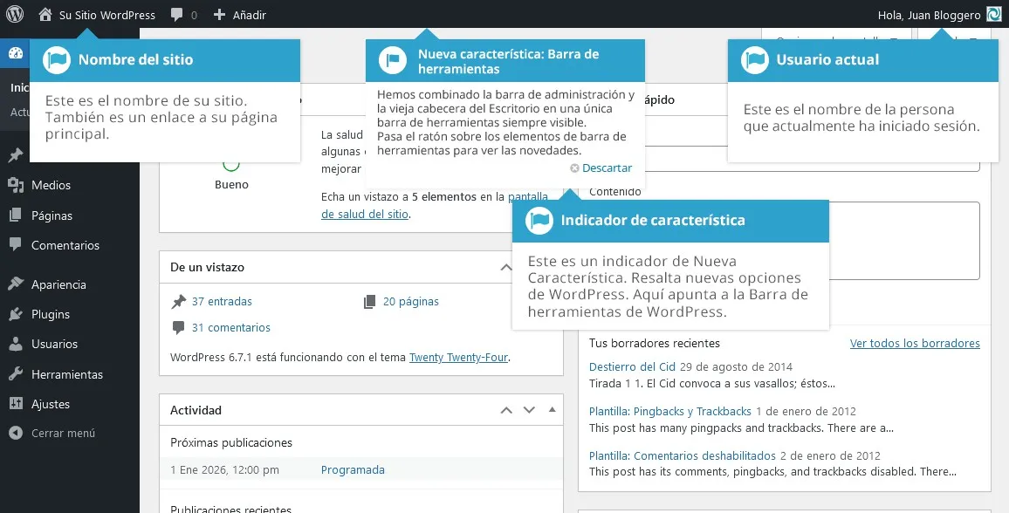Click the Descartar link
The height and width of the screenshot is (513, 1009).
[607, 168]
